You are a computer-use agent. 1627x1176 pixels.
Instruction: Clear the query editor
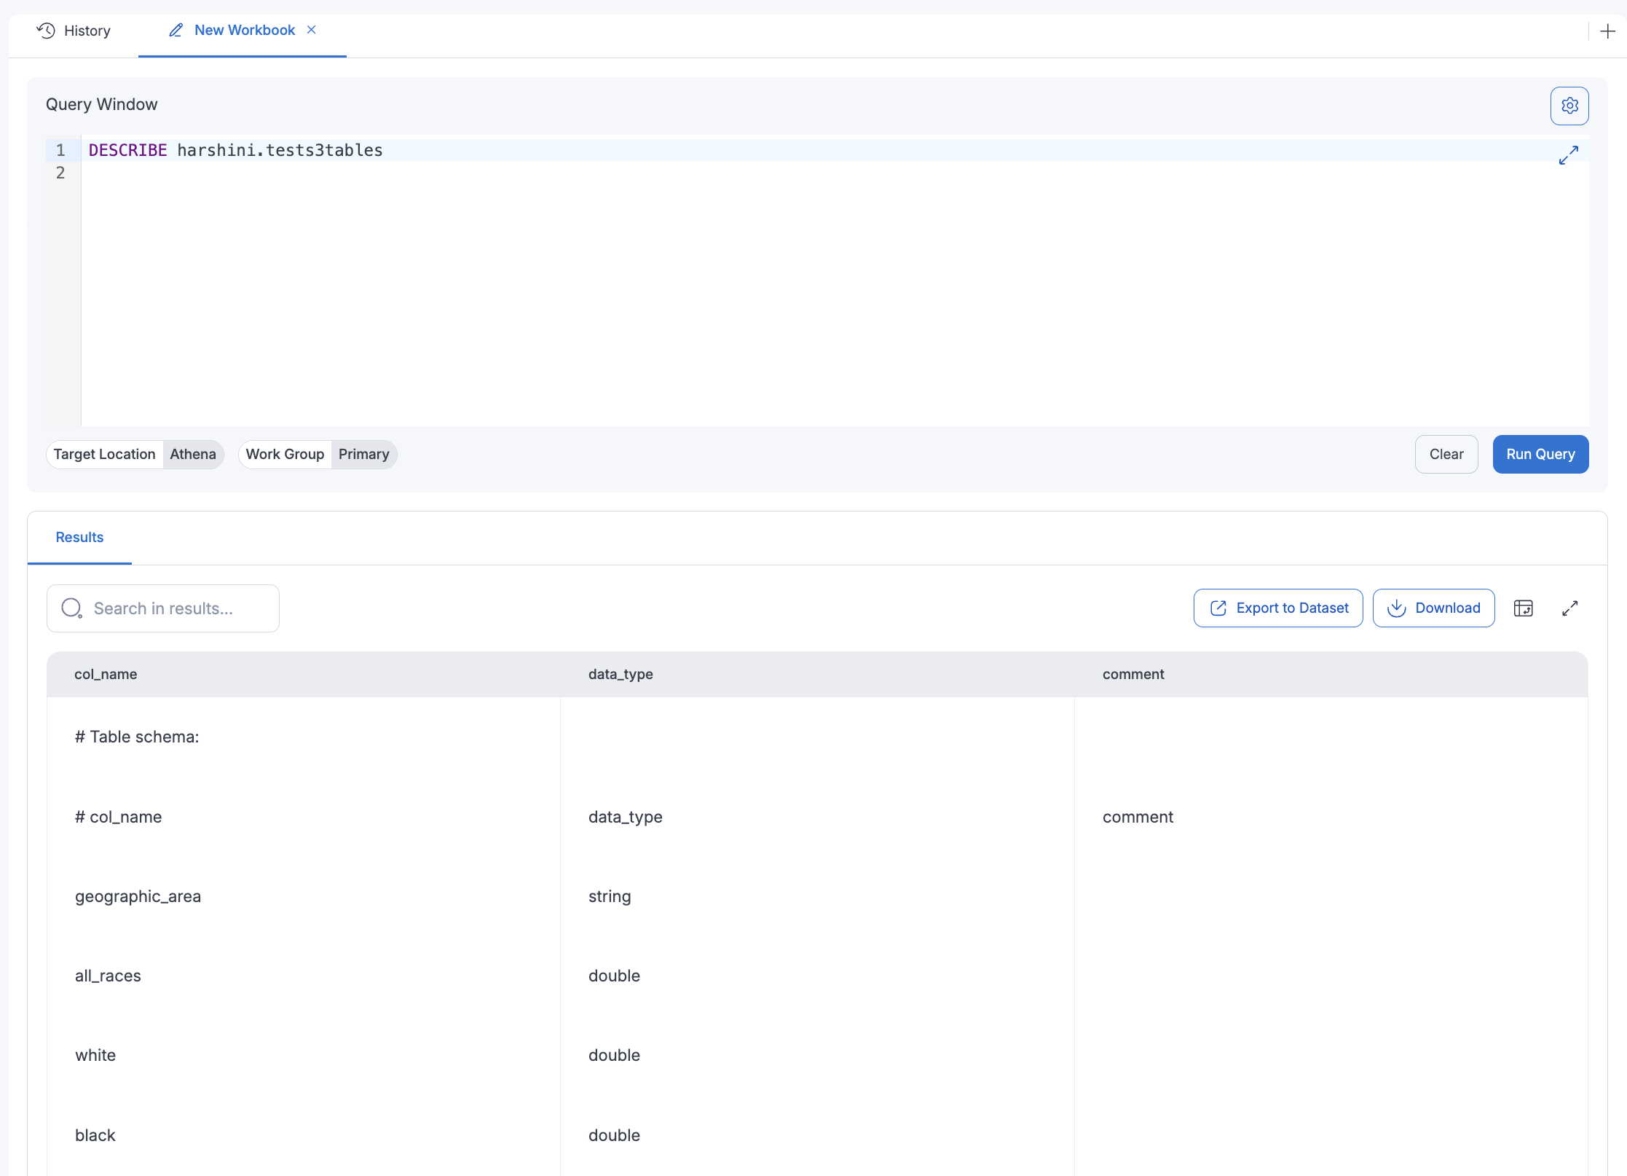click(1446, 454)
